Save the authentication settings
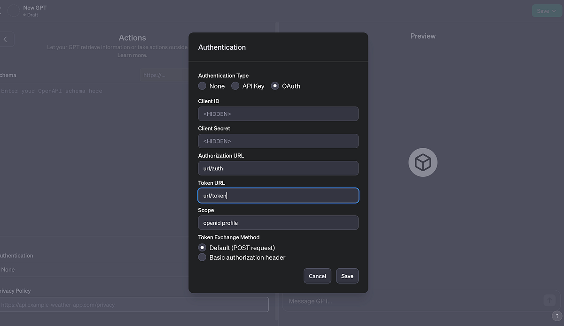The width and height of the screenshot is (564, 326). click(347, 276)
